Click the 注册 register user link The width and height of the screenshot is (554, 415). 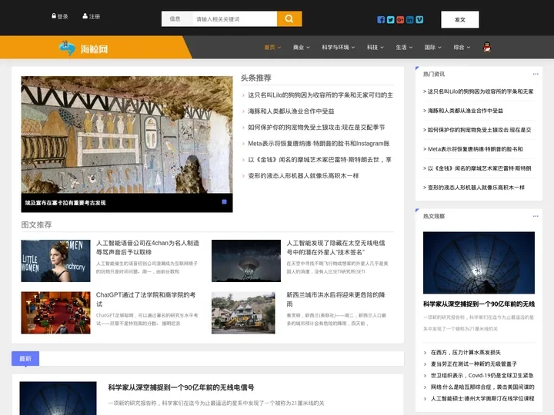91,16
